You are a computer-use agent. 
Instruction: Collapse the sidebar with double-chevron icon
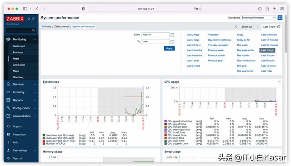click(x=29, y=19)
